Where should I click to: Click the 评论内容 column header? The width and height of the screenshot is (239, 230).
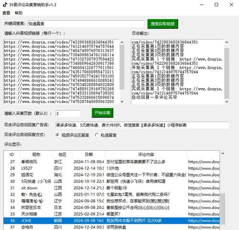click(x=146, y=155)
